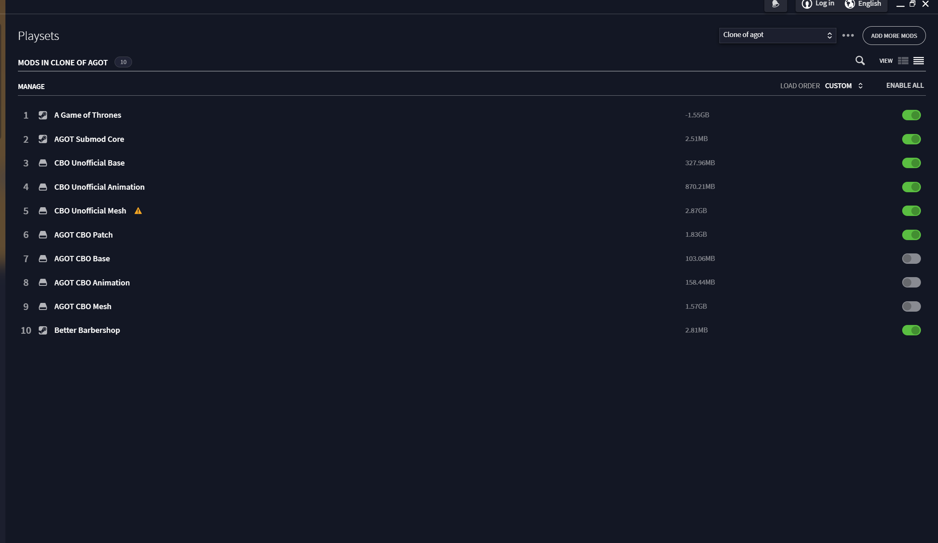Click the globe language icon
Image resolution: width=938 pixels, height=543 pixels.
coord(850,4)
